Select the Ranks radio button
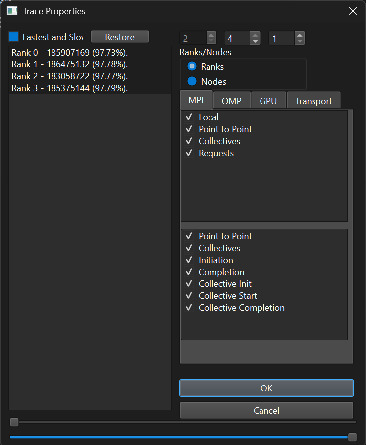 click(x=192, y=66)
